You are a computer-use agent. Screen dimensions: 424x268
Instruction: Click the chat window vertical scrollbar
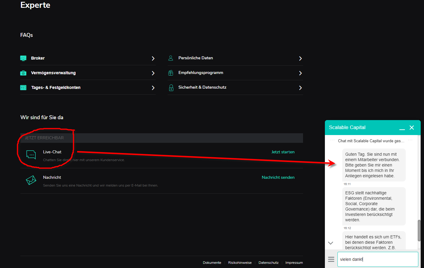pyautogui.click(x=419, y=231)
